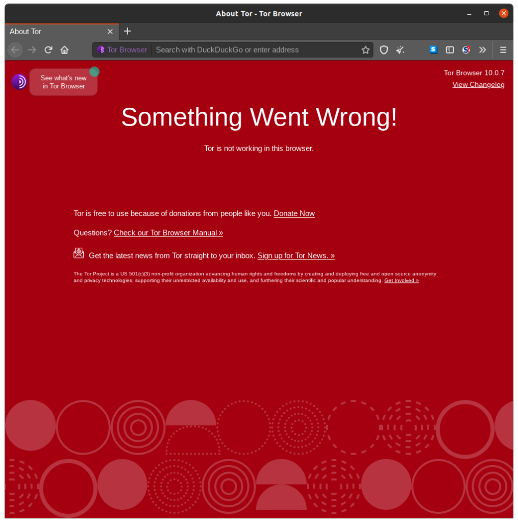Open the Tor Browser Manual link
The image size is (518, 523).
click(168, 232)
